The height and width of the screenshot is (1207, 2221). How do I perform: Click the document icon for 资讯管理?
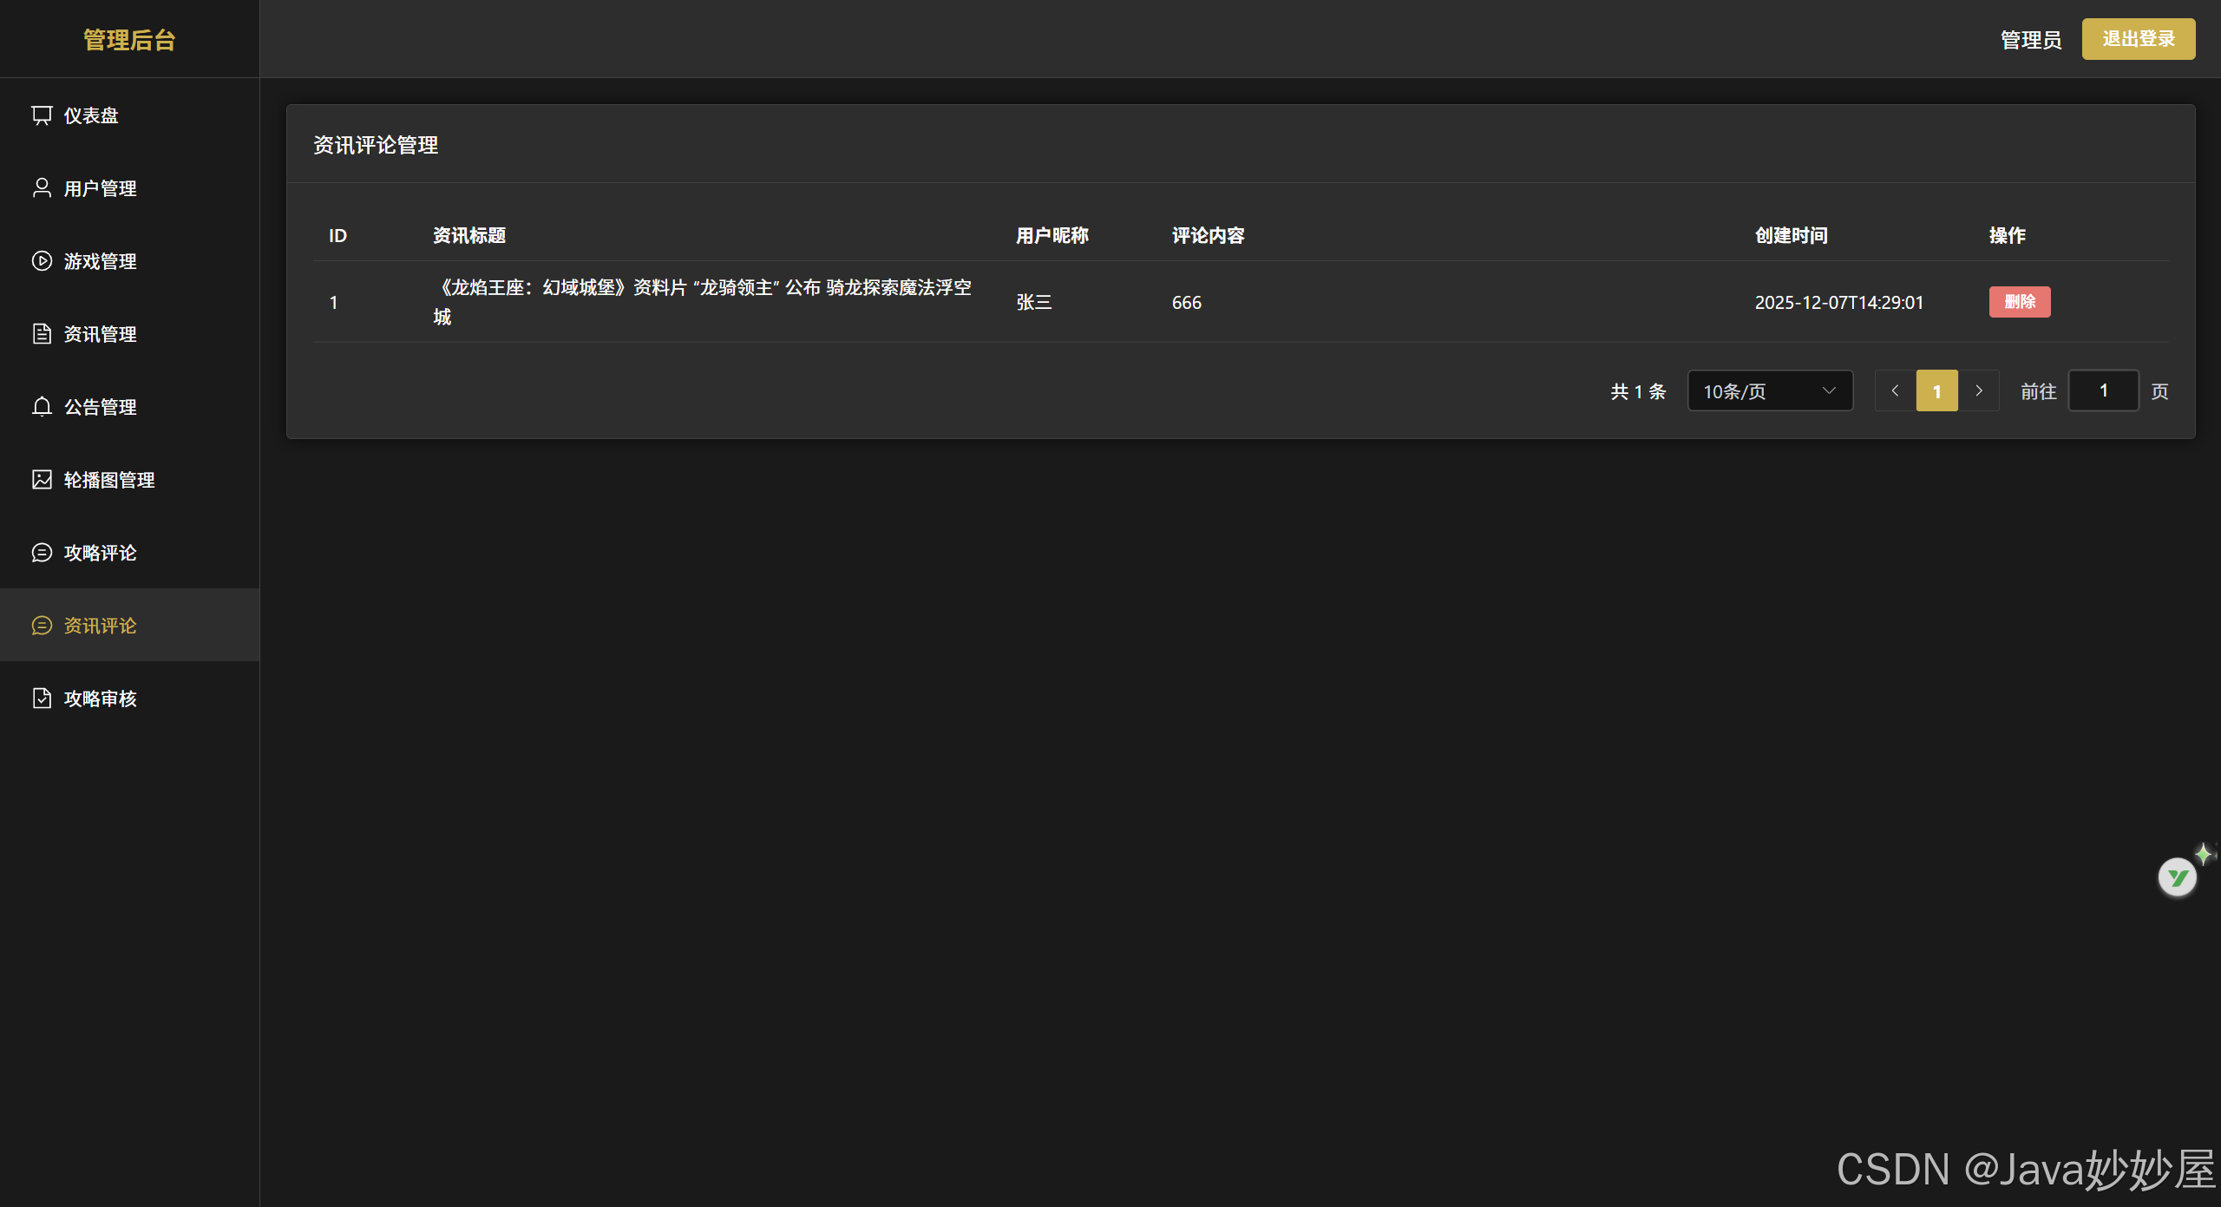42,334
